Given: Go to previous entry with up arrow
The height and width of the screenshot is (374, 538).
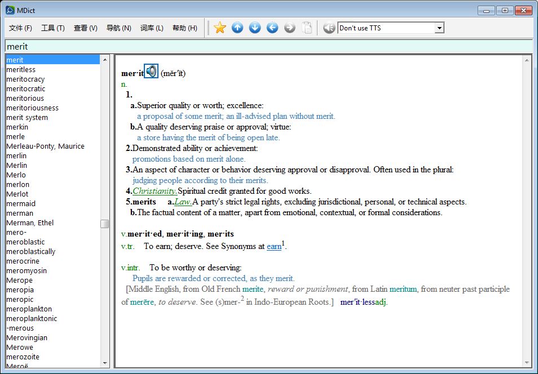Looking at the screenshot, I should click(x=237, y=28).
